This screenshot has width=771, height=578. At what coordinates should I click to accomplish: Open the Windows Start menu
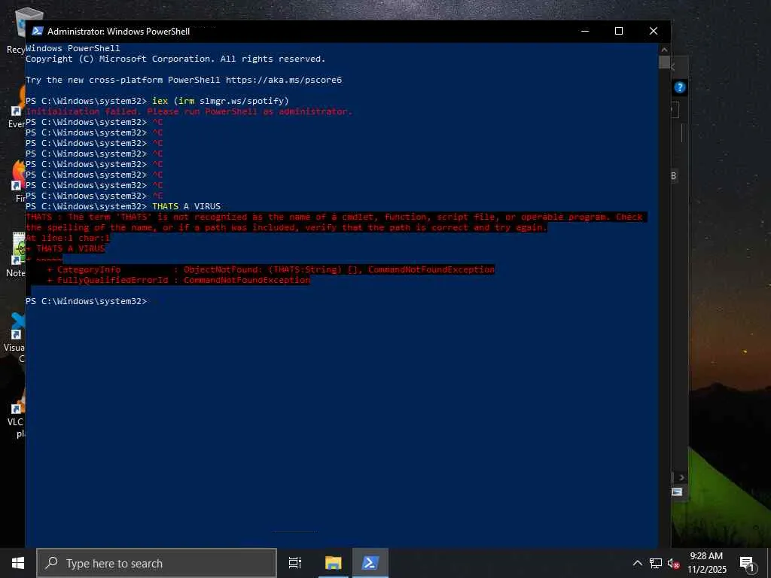[x=18, y=563]
